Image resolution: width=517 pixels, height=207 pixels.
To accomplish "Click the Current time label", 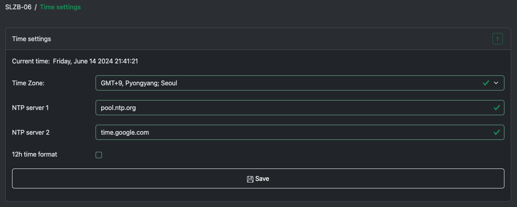I will pos(31,61).
